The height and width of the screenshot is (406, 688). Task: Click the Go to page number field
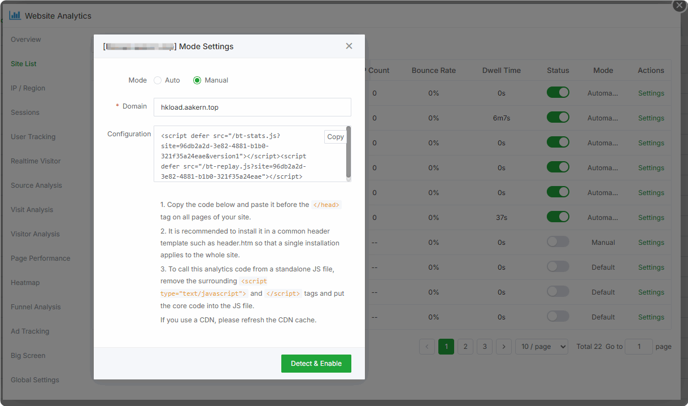coord(639,347)
